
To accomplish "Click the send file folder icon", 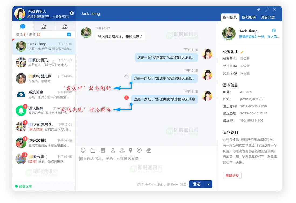I will (x=93, y=150).
